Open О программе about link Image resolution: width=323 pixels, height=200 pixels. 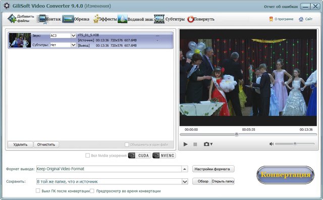pos(281,19)
